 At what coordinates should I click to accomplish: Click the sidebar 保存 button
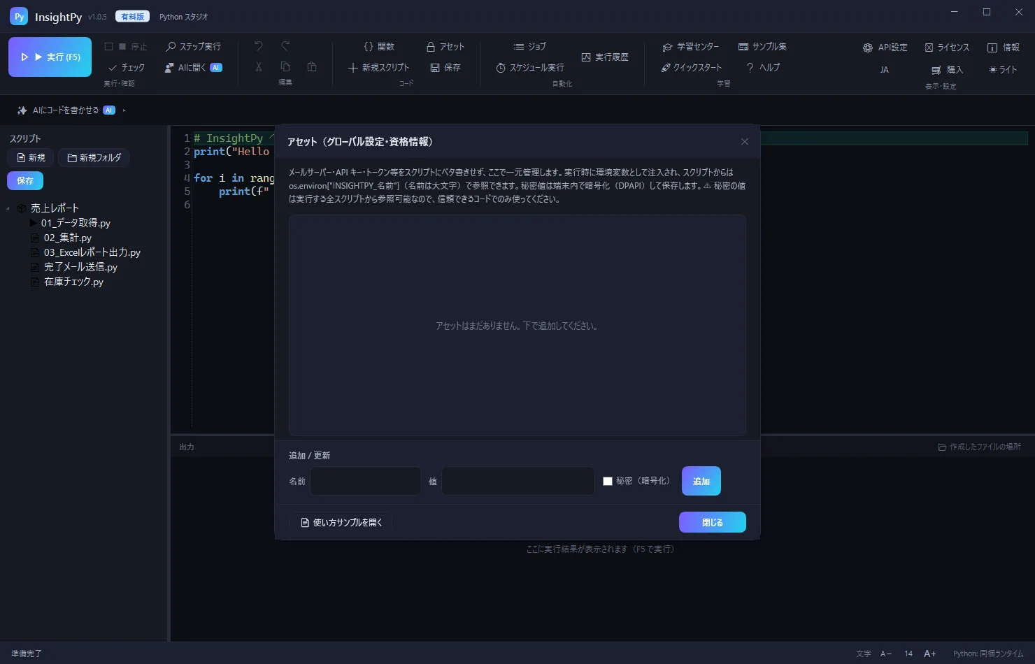point(25,181)
